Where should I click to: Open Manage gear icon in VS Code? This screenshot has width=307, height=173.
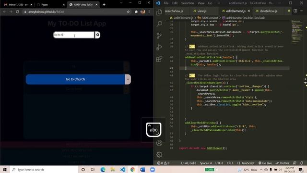(159, 155)
